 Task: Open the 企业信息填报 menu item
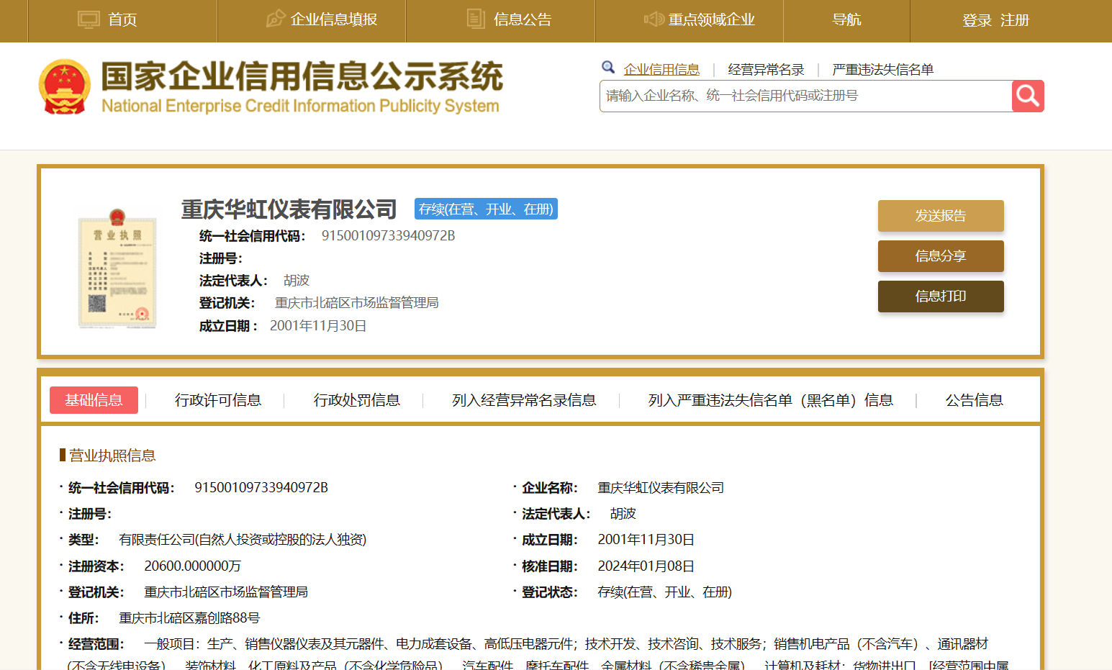tap(334, 19)
